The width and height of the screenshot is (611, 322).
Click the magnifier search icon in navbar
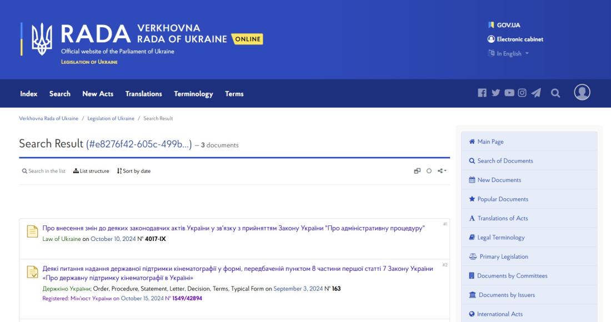tap(555, 93)
